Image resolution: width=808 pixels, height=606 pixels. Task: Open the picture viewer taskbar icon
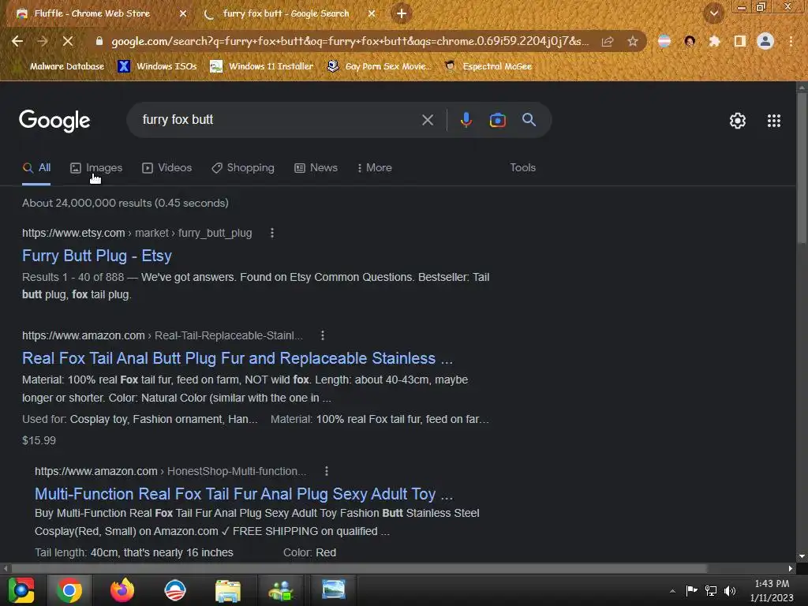click(x=334, y=590)
